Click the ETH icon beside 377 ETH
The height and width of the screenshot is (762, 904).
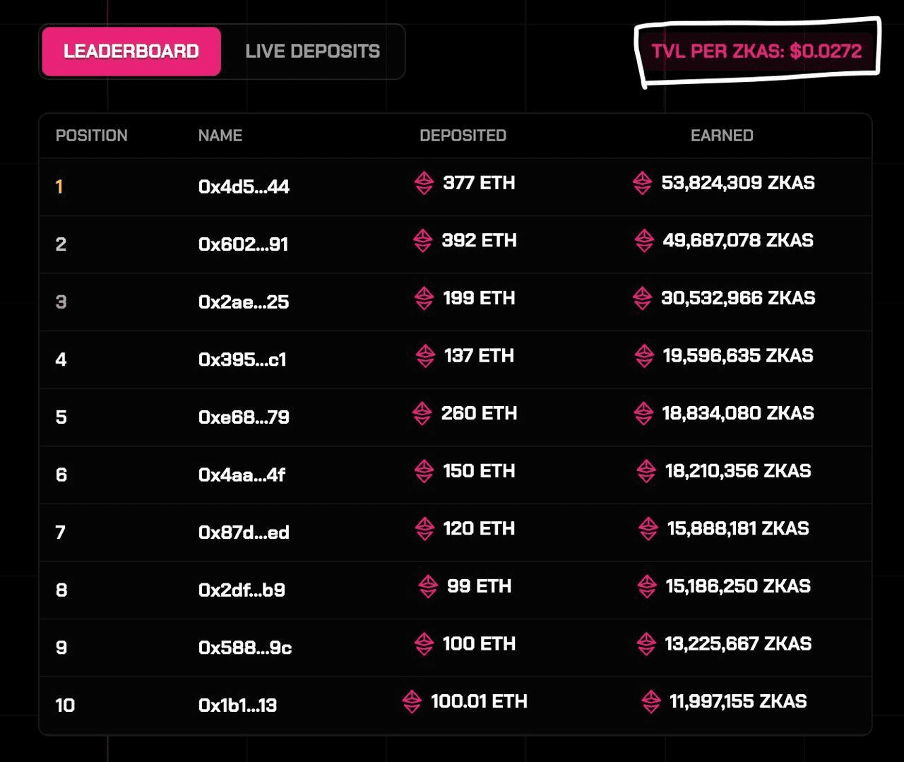tap(424, 183)
